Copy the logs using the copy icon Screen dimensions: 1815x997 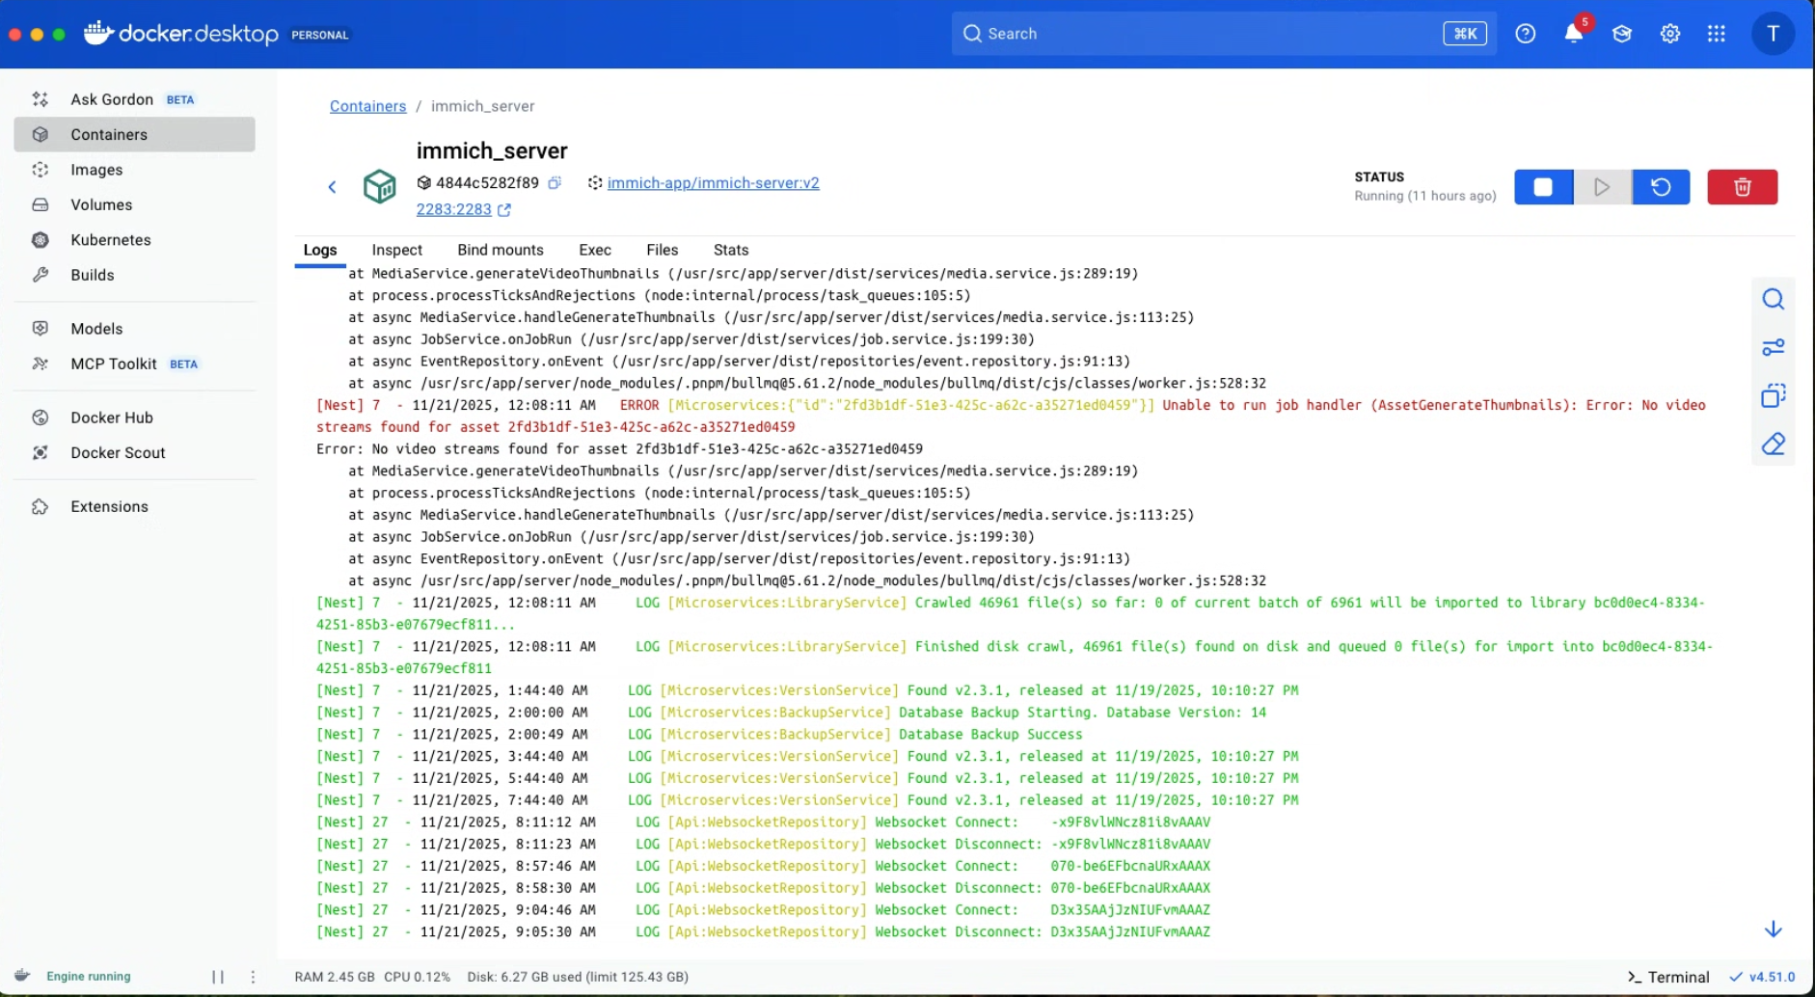click(x=1774, y=395)
